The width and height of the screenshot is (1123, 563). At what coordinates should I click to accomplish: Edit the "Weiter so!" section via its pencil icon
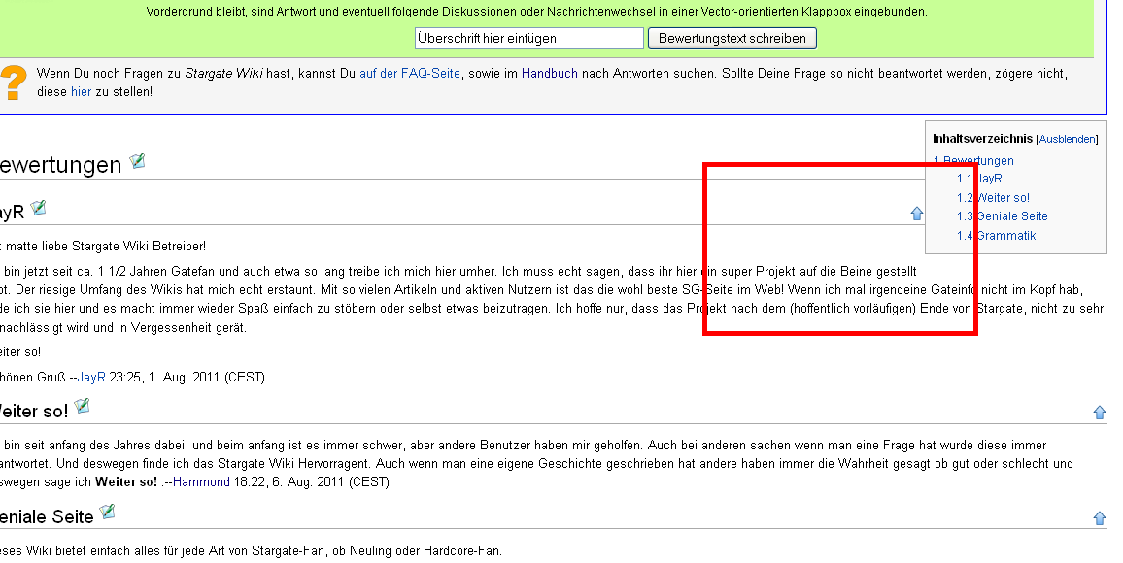pyautogui.click(x=82, y=406)
